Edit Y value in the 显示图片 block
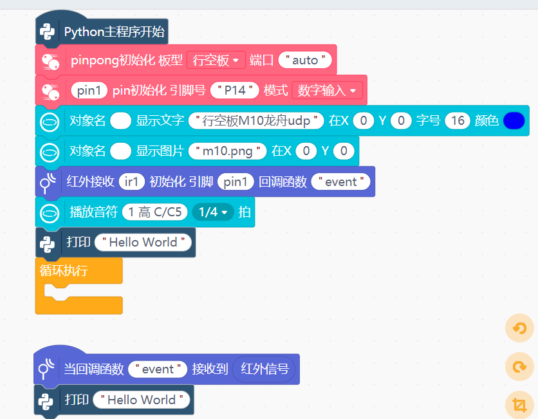This screenshot has width=538, height=419. click(x=344, y=151)
